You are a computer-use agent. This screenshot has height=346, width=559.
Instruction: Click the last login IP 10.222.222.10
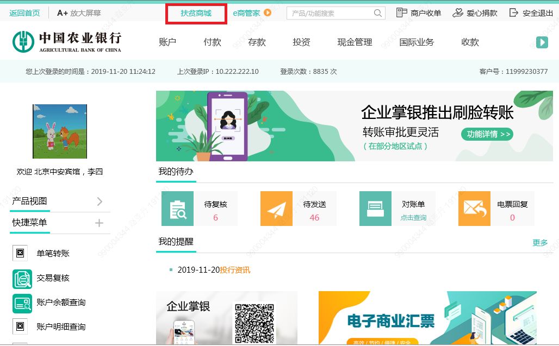tap(237, 72)
